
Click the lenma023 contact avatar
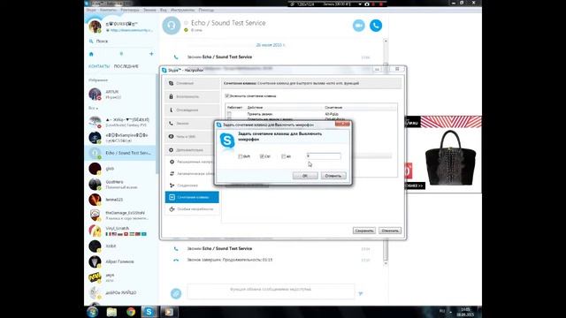point(95,200)
